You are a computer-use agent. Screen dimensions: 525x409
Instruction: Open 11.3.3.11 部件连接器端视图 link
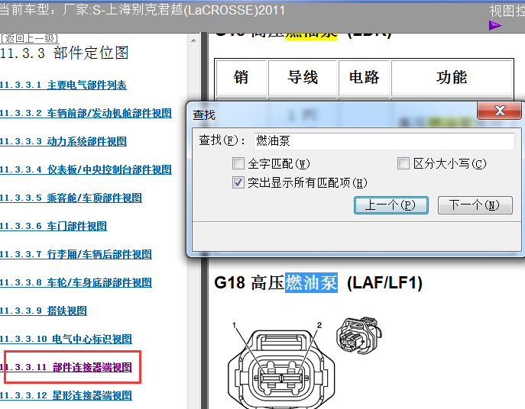click(66, 367)
